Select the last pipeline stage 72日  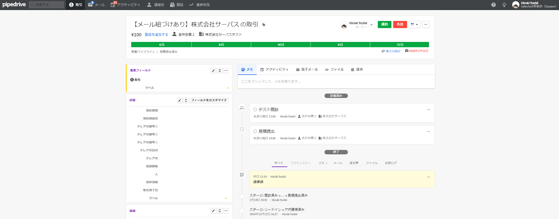tap(400, 45)
